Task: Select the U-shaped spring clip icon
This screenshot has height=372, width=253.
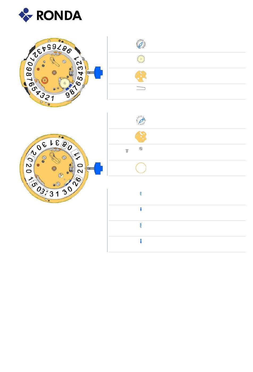Action: coord(141,88)
